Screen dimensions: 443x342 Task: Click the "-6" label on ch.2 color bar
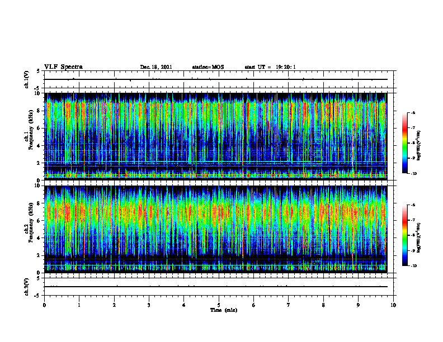click(413, 205)
